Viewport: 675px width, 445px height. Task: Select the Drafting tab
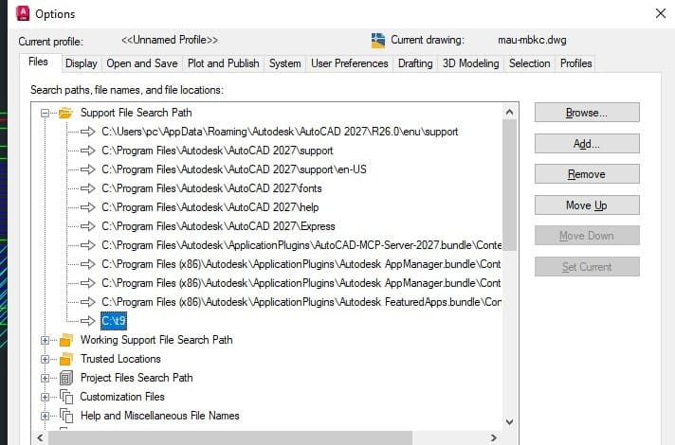pos(415,63)
